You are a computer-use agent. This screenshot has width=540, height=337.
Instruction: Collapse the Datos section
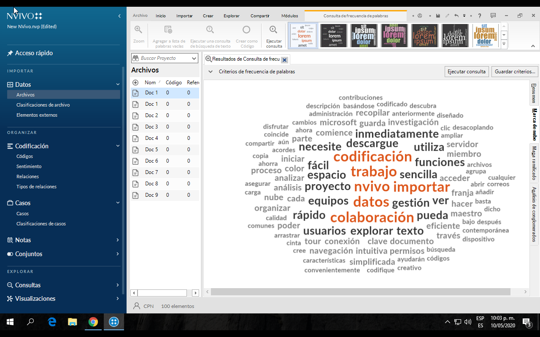coord(118,84)
